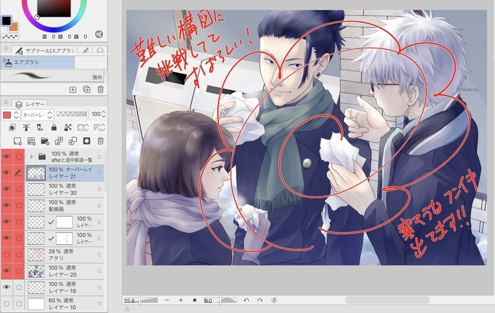This screenshot has width=495, height=313.
Task: Click the square zoom icon beside the plus
Action: 195,300
